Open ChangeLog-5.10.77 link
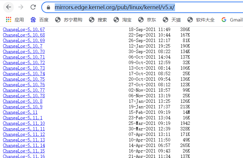The height and width of the screenshot is (158, 243). pos(24,90)
